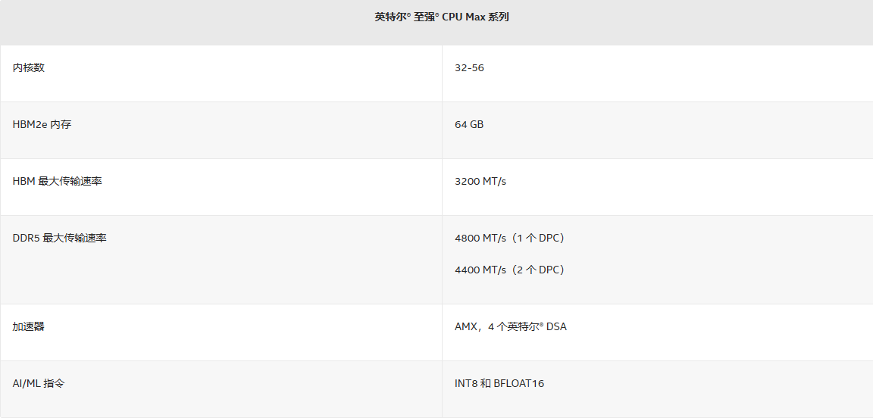
Task: Click the 4400 MT/s（2 个 DPC）line
Action: click(x=511, y=270)
